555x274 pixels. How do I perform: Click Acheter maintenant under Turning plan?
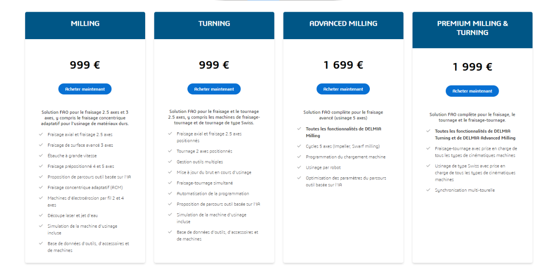coord(214,89)
